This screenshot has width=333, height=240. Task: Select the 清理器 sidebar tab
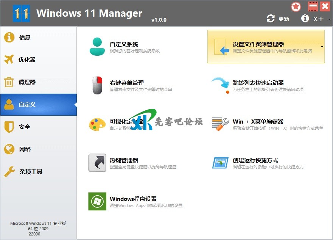pos(26,82)
